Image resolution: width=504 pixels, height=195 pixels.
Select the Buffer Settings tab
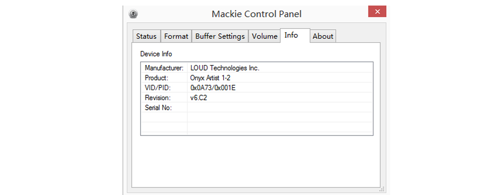click(x=220, y=36)
